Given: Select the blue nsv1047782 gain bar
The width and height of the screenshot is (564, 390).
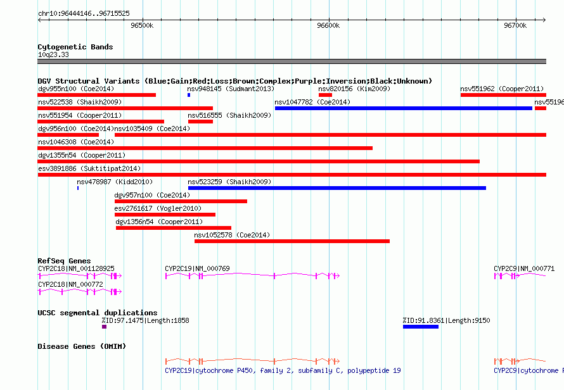Looking at the screenshot, I should pyautogui.click(x=404, y=108).
